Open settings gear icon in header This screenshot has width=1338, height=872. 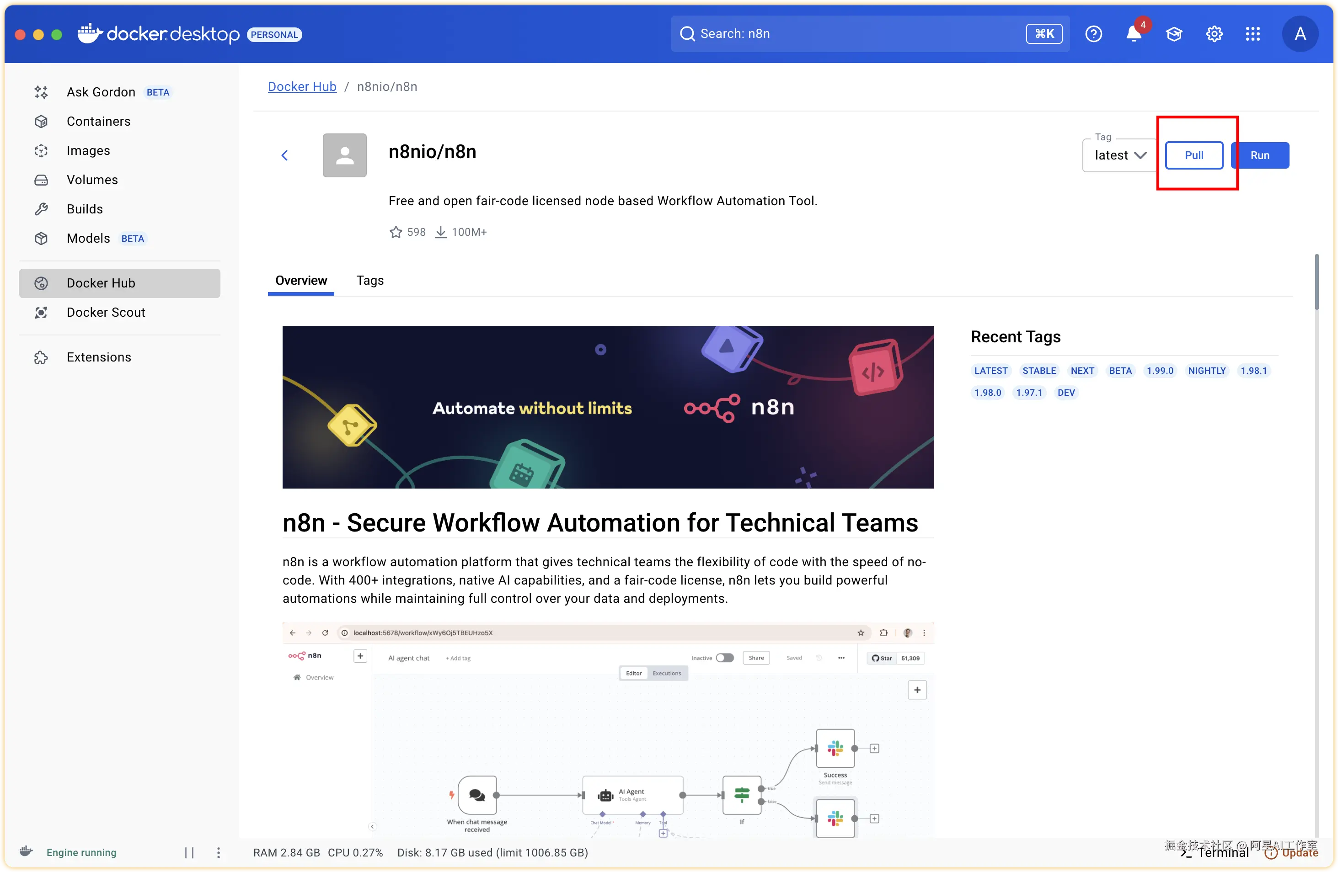coord(1214,34)
